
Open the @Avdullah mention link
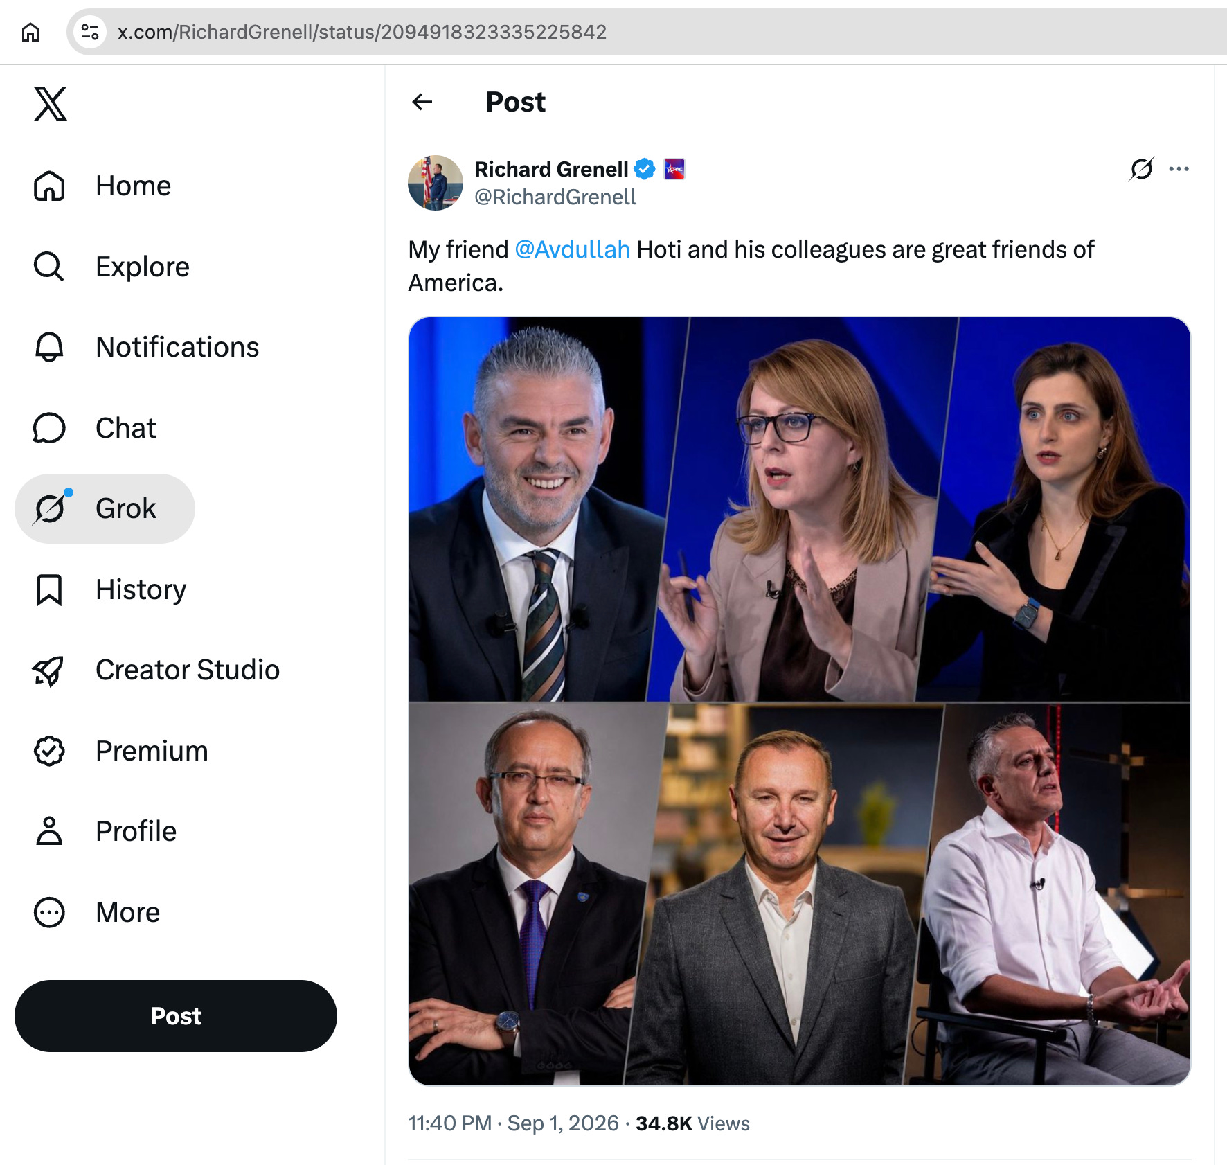click(572, 249)
